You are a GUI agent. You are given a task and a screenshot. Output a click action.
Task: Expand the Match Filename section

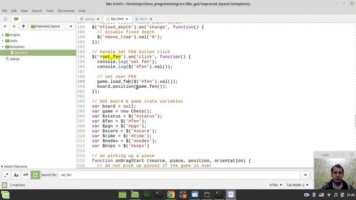point(14,167)
